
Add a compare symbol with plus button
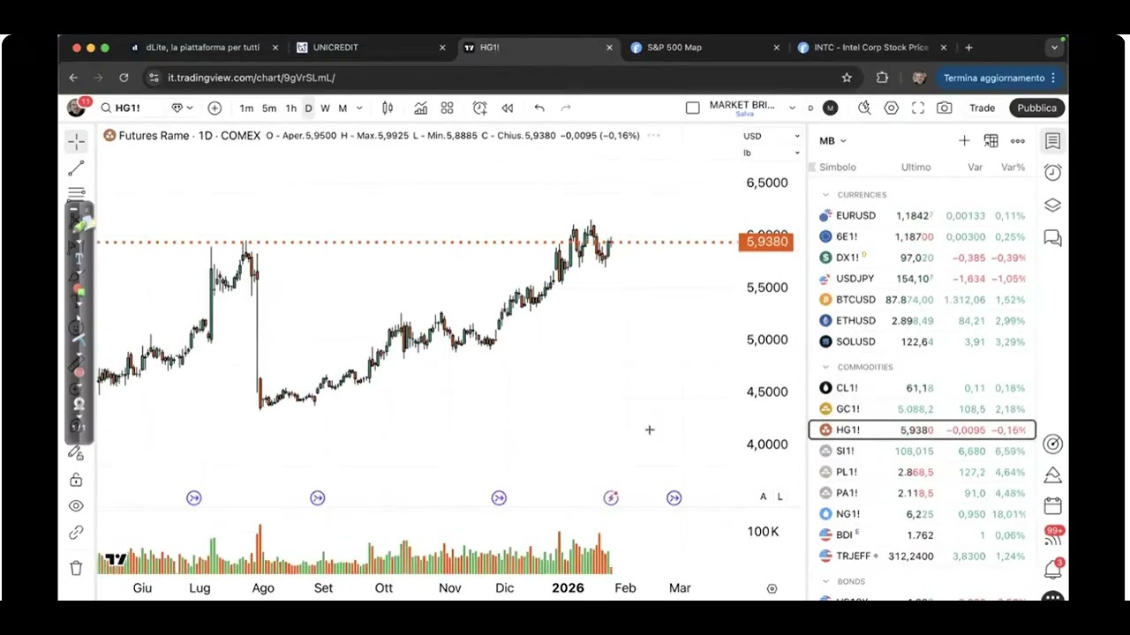tap(215, 108)
